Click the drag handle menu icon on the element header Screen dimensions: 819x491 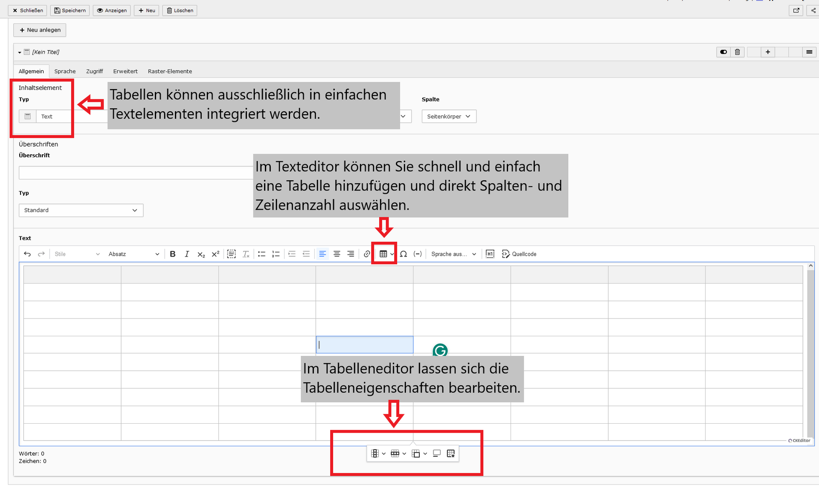809,52
